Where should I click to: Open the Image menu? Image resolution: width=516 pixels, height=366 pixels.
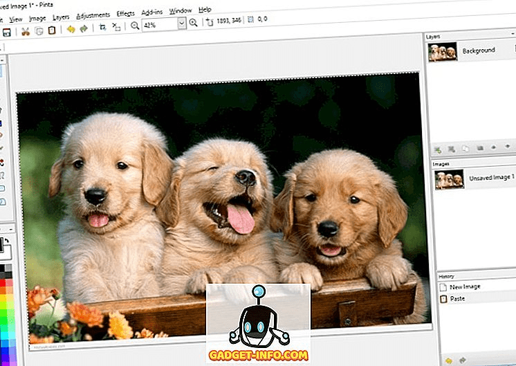tap(37, 19)
